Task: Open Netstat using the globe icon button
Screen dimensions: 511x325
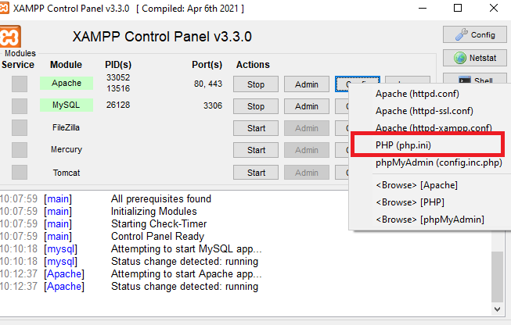Action: tap(475, 58)
